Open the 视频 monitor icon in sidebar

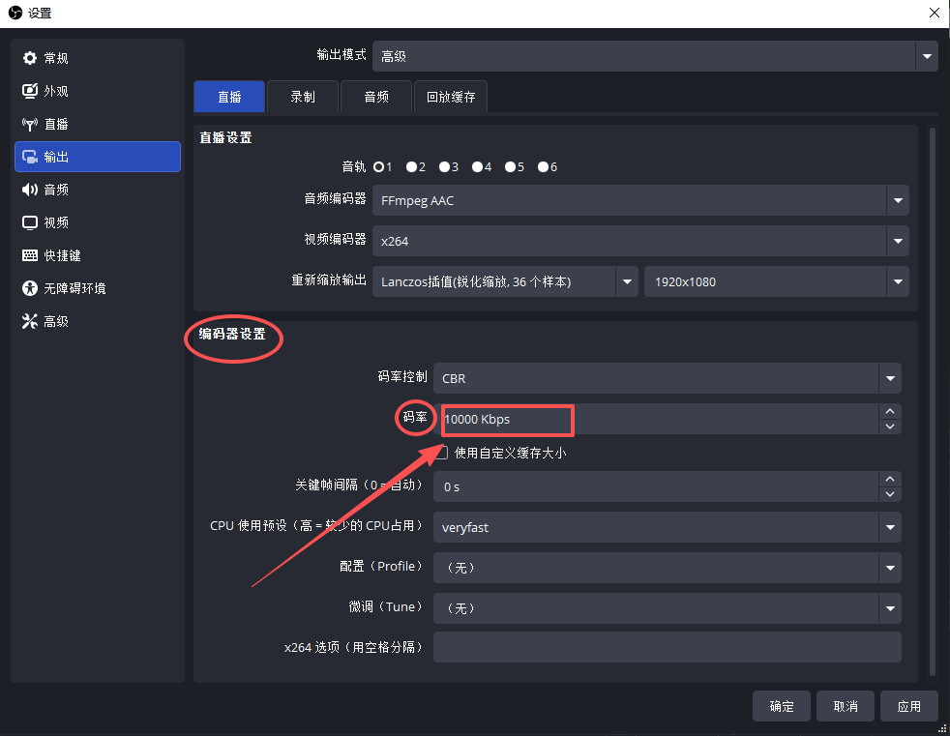coord(30,222)
